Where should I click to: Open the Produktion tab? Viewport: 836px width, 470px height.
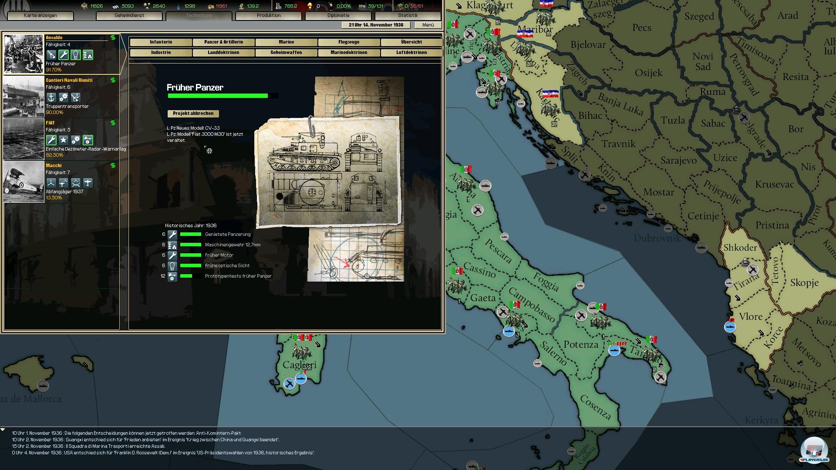268,15
